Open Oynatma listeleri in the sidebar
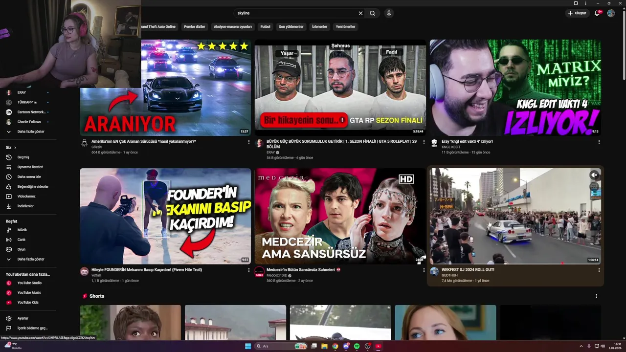This screenshot has width=626, height=352. 28,167
